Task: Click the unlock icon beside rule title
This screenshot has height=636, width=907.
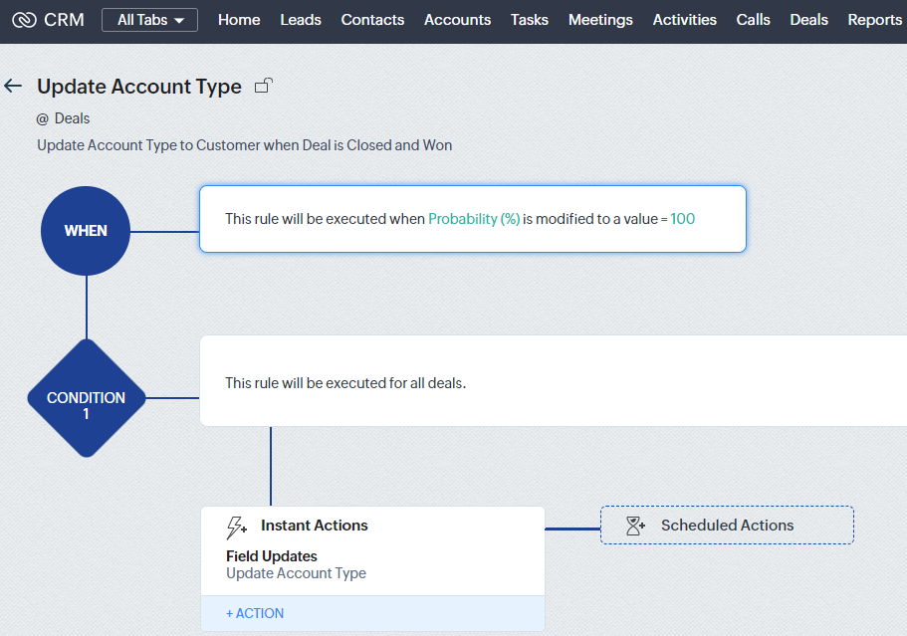Action: [264, 86]
